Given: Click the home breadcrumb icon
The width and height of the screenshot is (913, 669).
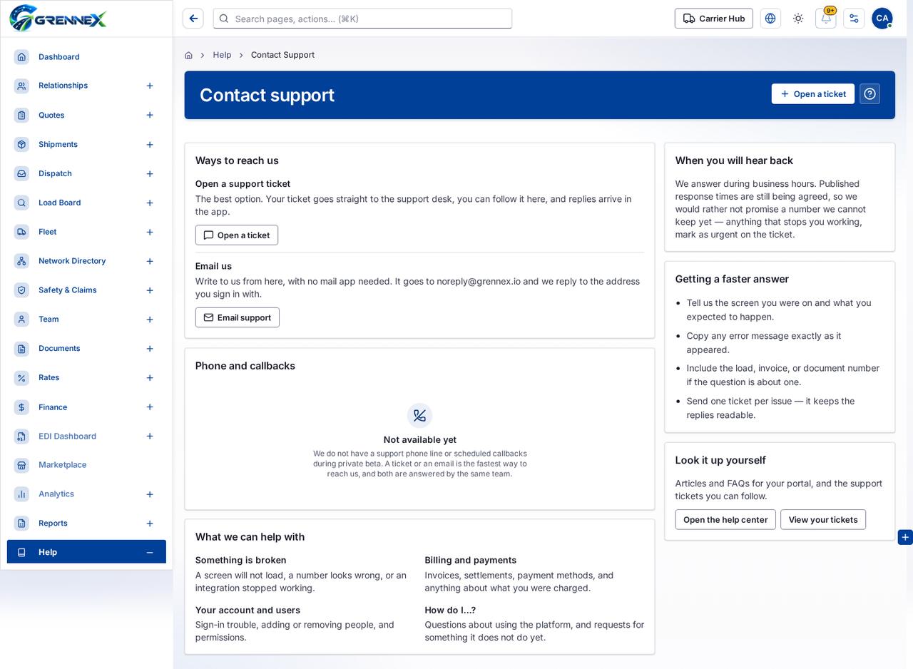Looking at the screenshot, I should click(188, 55).
